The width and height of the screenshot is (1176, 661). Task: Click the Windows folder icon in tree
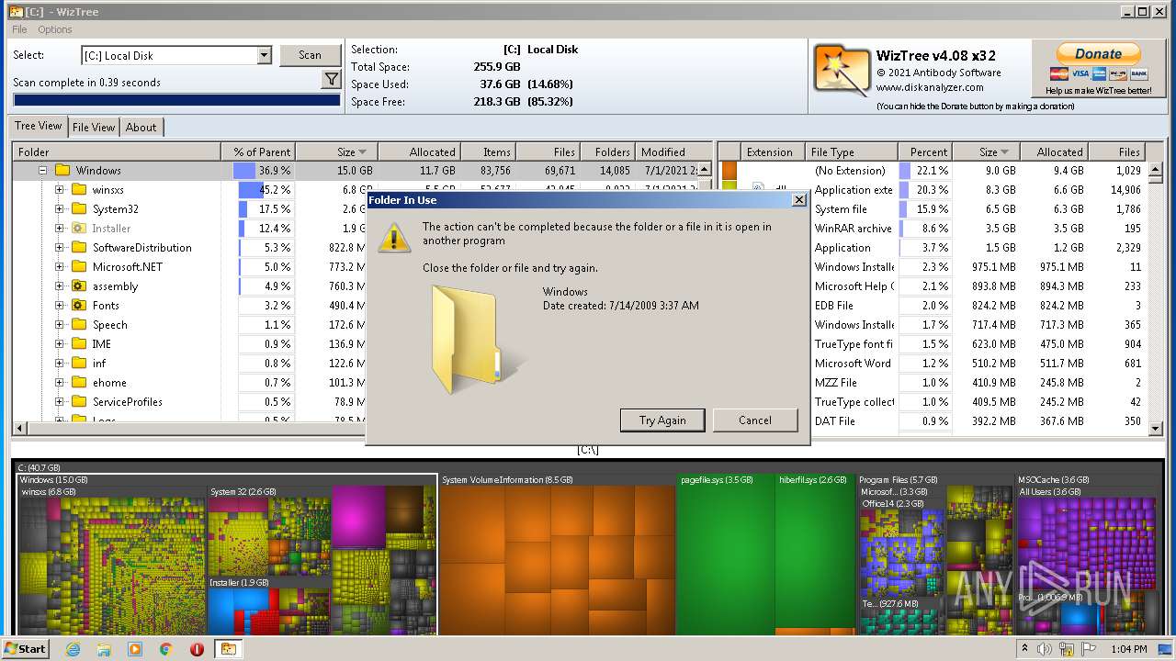[x=62, y=170]
